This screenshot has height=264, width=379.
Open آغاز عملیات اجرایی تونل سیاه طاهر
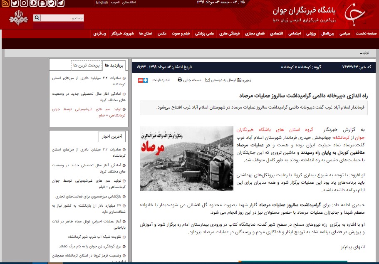[89, 225]
